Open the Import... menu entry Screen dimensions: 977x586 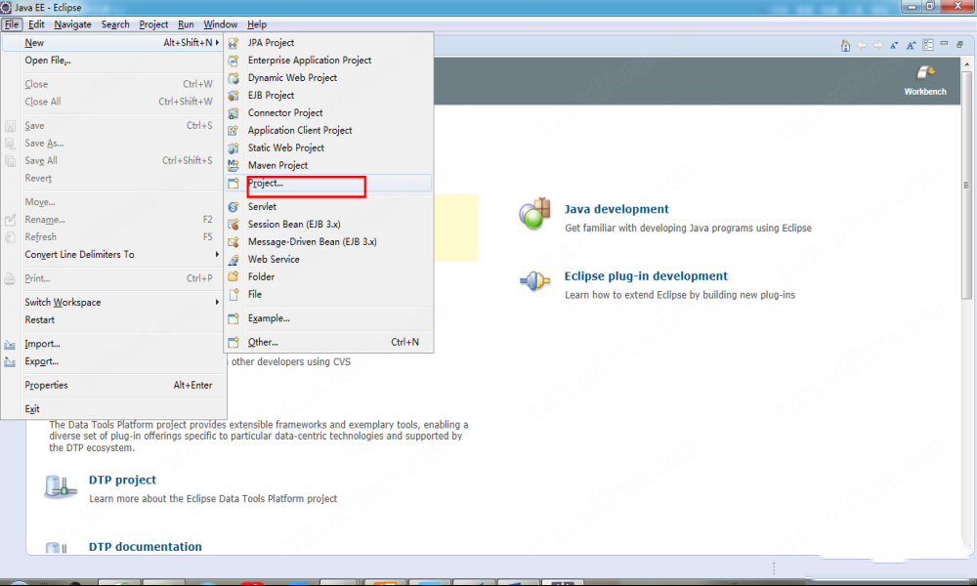42,344
